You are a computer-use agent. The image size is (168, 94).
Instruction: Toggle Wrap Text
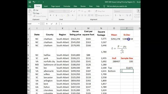click(100, 11)
